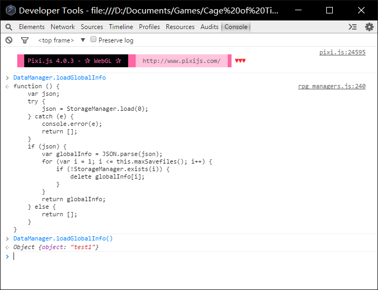Close the Developer Tools window

click(x=361, y=10)
